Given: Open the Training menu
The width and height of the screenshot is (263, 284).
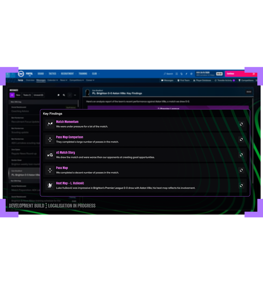Looking at the screenshot, I should click(83, 74).
